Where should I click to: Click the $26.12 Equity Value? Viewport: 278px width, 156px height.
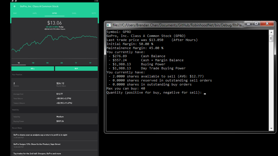(60, 83)
